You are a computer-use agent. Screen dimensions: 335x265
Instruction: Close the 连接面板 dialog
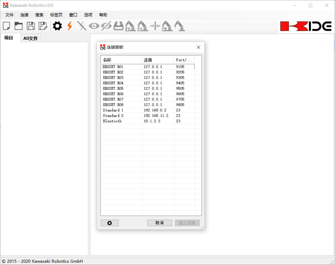click(198, 47)
